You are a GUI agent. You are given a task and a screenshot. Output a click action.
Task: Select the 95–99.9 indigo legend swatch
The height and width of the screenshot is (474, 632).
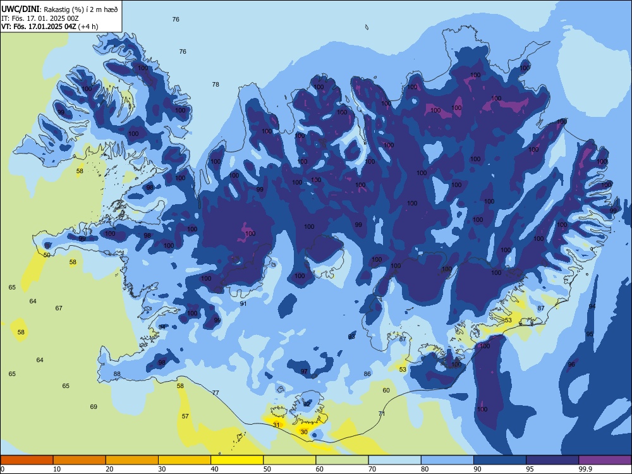(552, 460)
